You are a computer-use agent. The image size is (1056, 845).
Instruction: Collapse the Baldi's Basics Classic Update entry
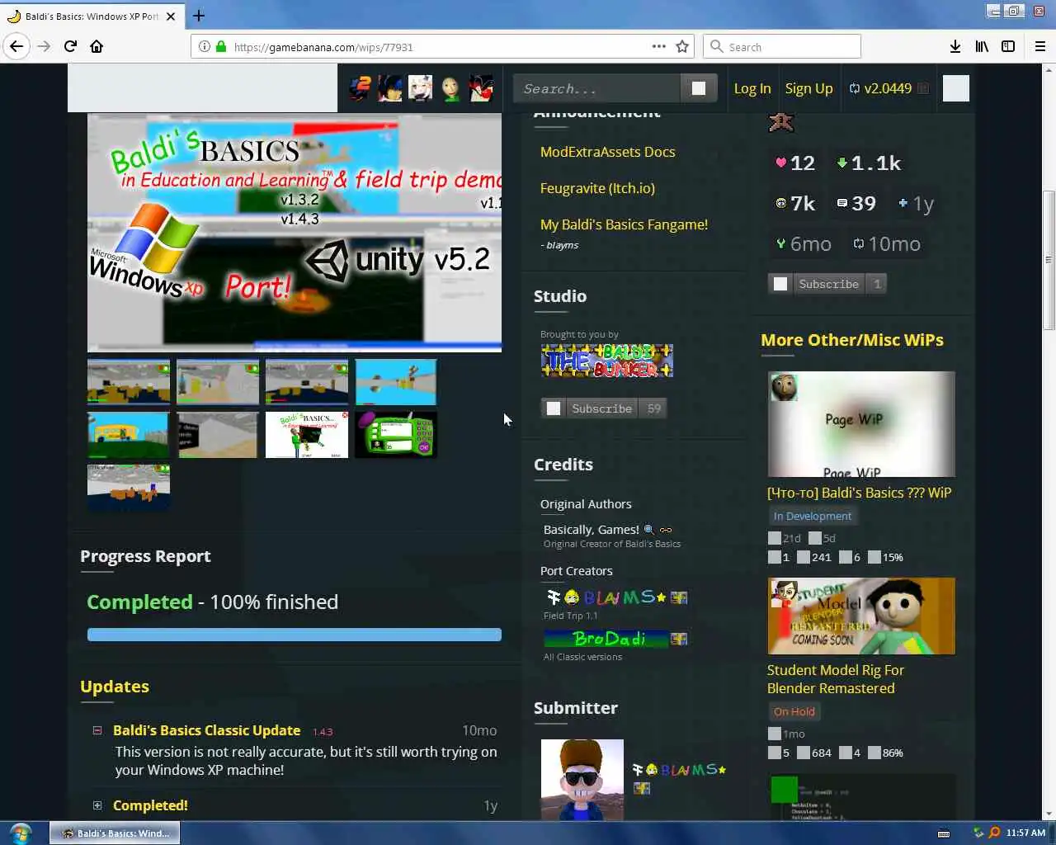[97, 730]
